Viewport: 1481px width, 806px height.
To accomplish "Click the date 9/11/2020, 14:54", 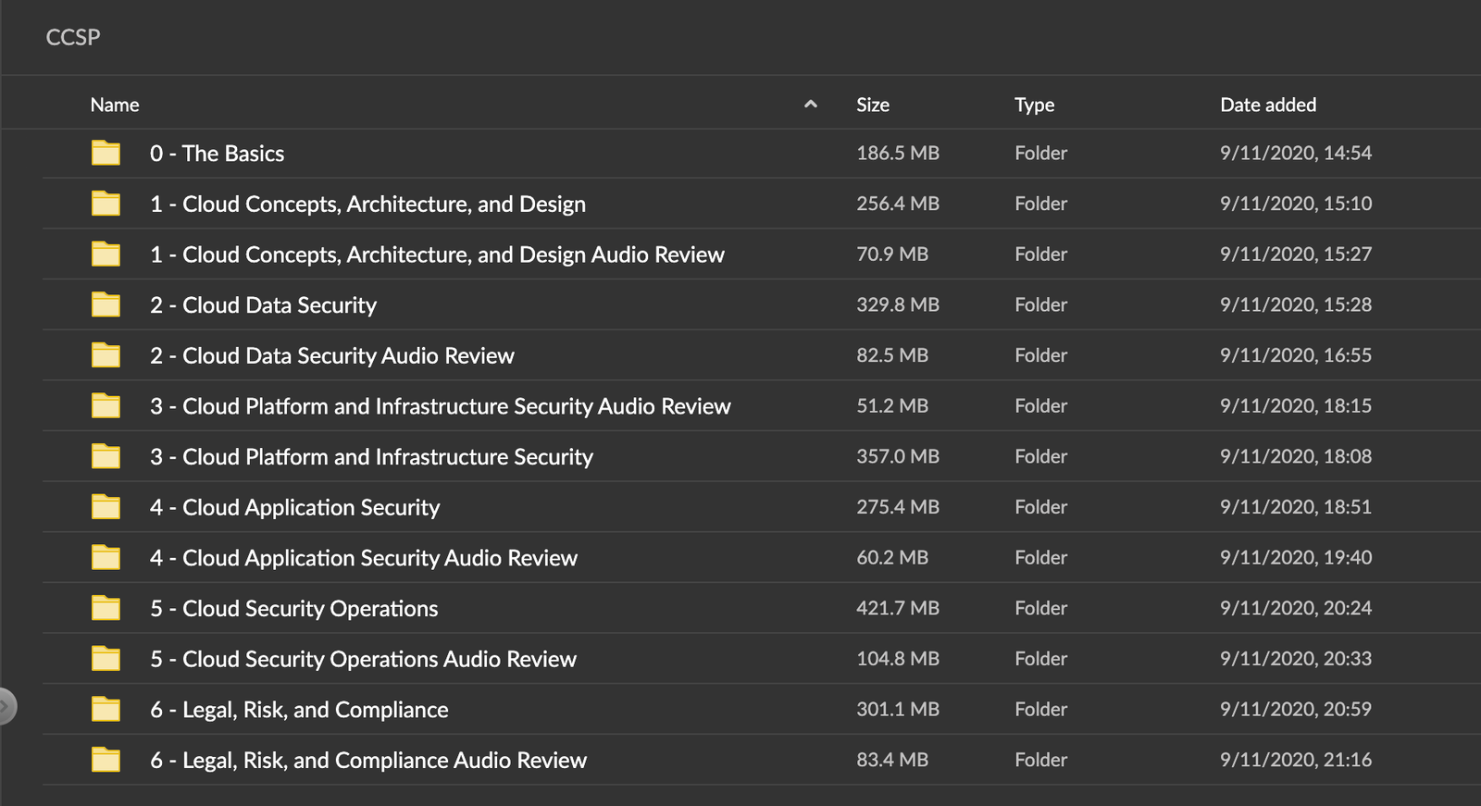I will pos(1296,153).
